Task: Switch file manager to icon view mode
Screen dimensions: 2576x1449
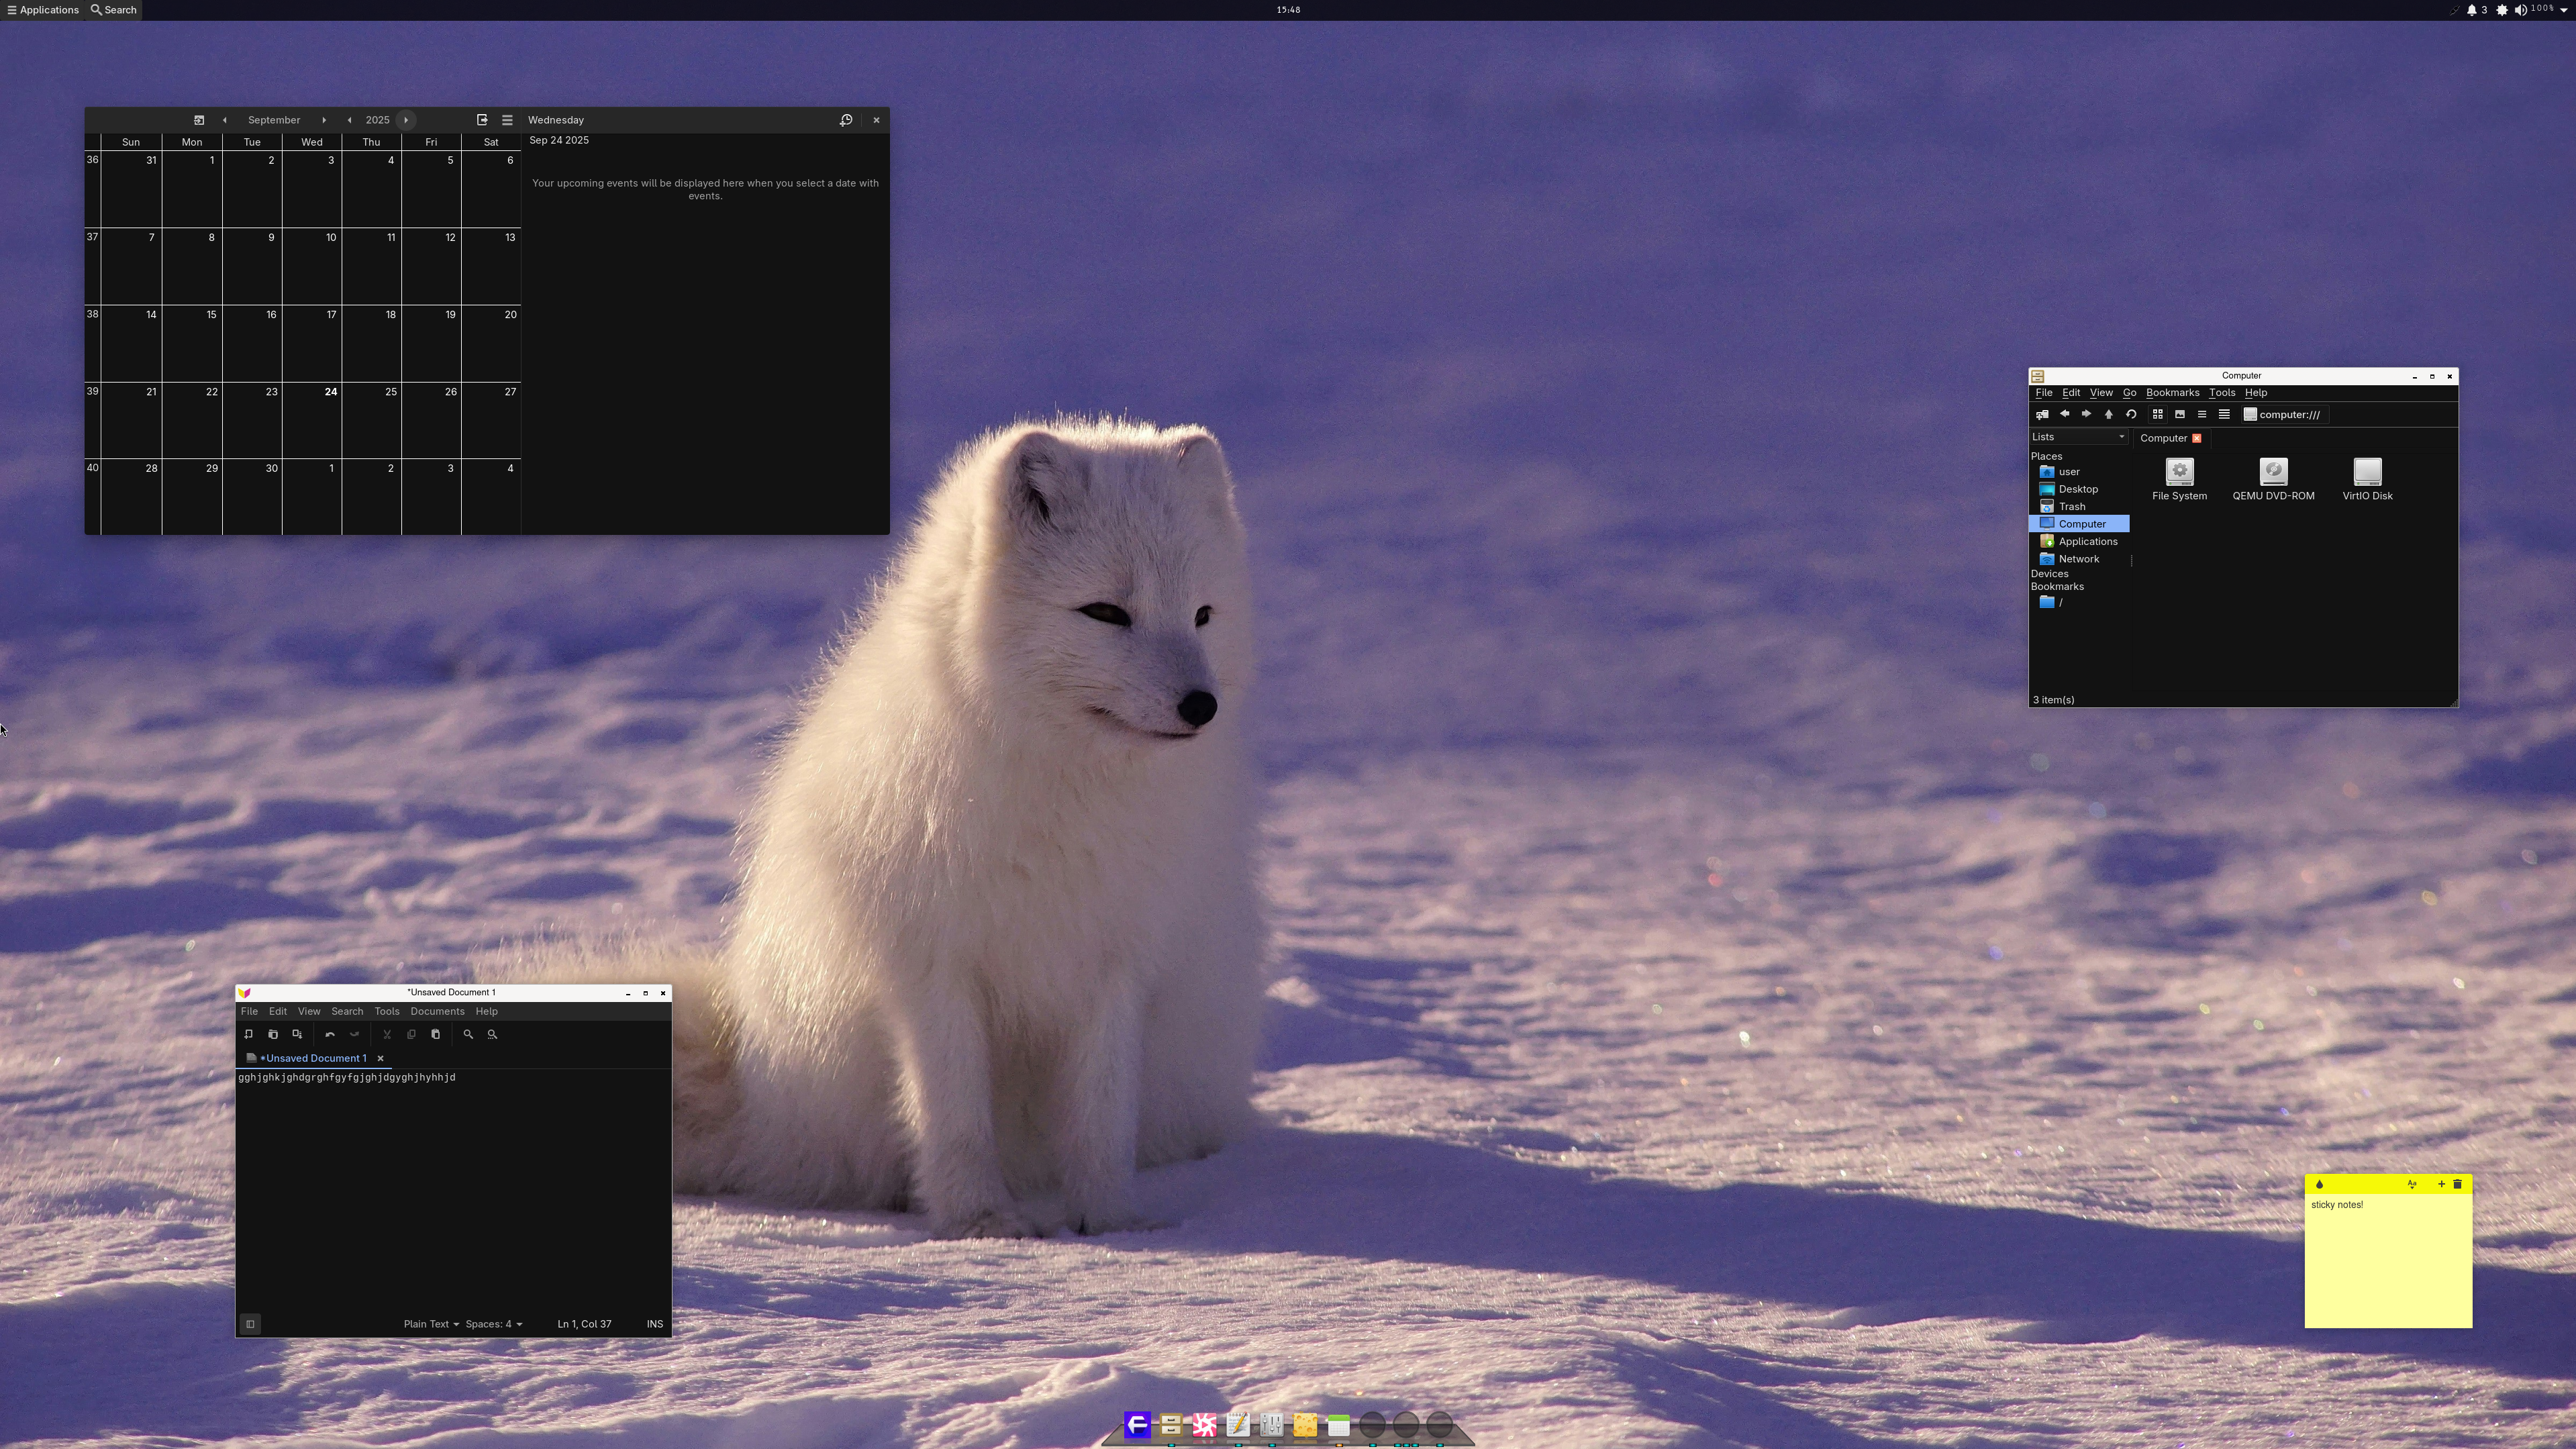Action: (x=2158, y=414)
